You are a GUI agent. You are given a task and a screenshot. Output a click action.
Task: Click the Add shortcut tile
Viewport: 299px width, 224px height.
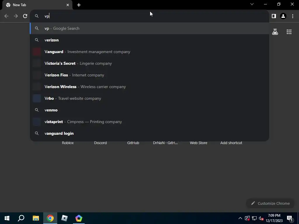pyautogui.click(x=231, y=143)
